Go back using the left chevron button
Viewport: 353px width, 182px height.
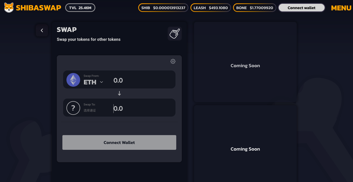tap(42, 30)
